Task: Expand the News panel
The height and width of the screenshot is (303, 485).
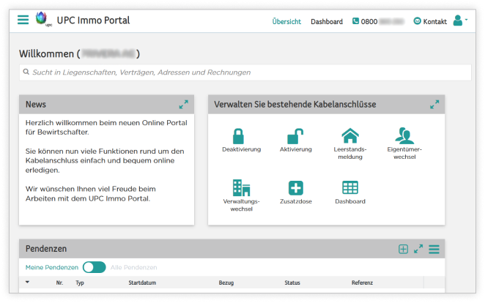Action: point(183,105)
